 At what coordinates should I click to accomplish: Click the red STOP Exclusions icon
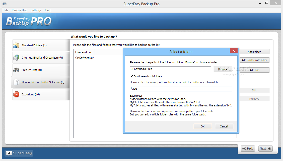[x=16, y=94]
